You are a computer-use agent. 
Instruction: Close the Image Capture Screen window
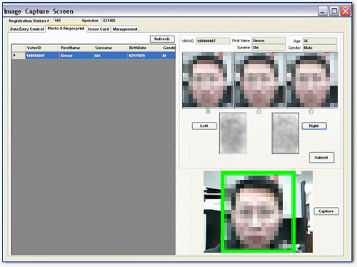(346, 11)
